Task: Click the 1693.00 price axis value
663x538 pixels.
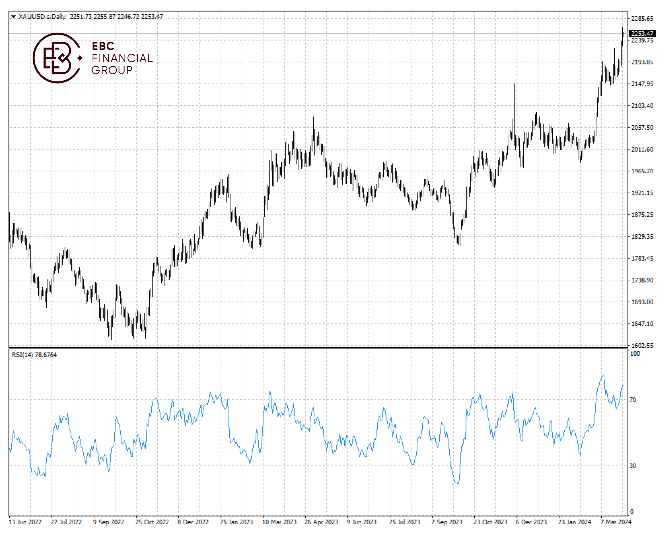Action: 642,302
